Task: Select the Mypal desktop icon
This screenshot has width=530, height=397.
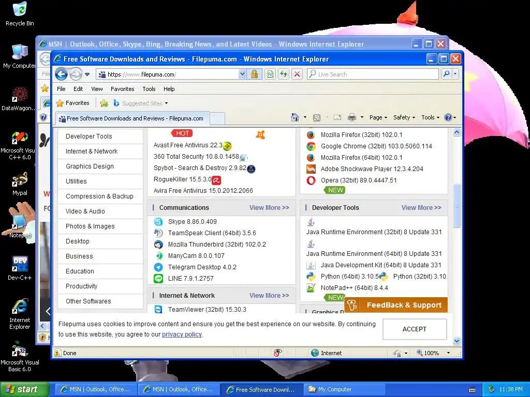Action: (20, 184)
